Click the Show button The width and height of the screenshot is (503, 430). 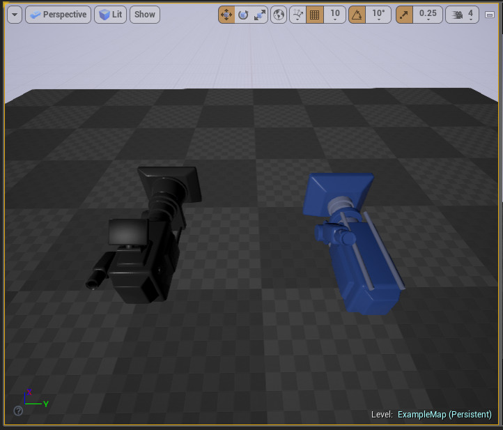point(145,15)
